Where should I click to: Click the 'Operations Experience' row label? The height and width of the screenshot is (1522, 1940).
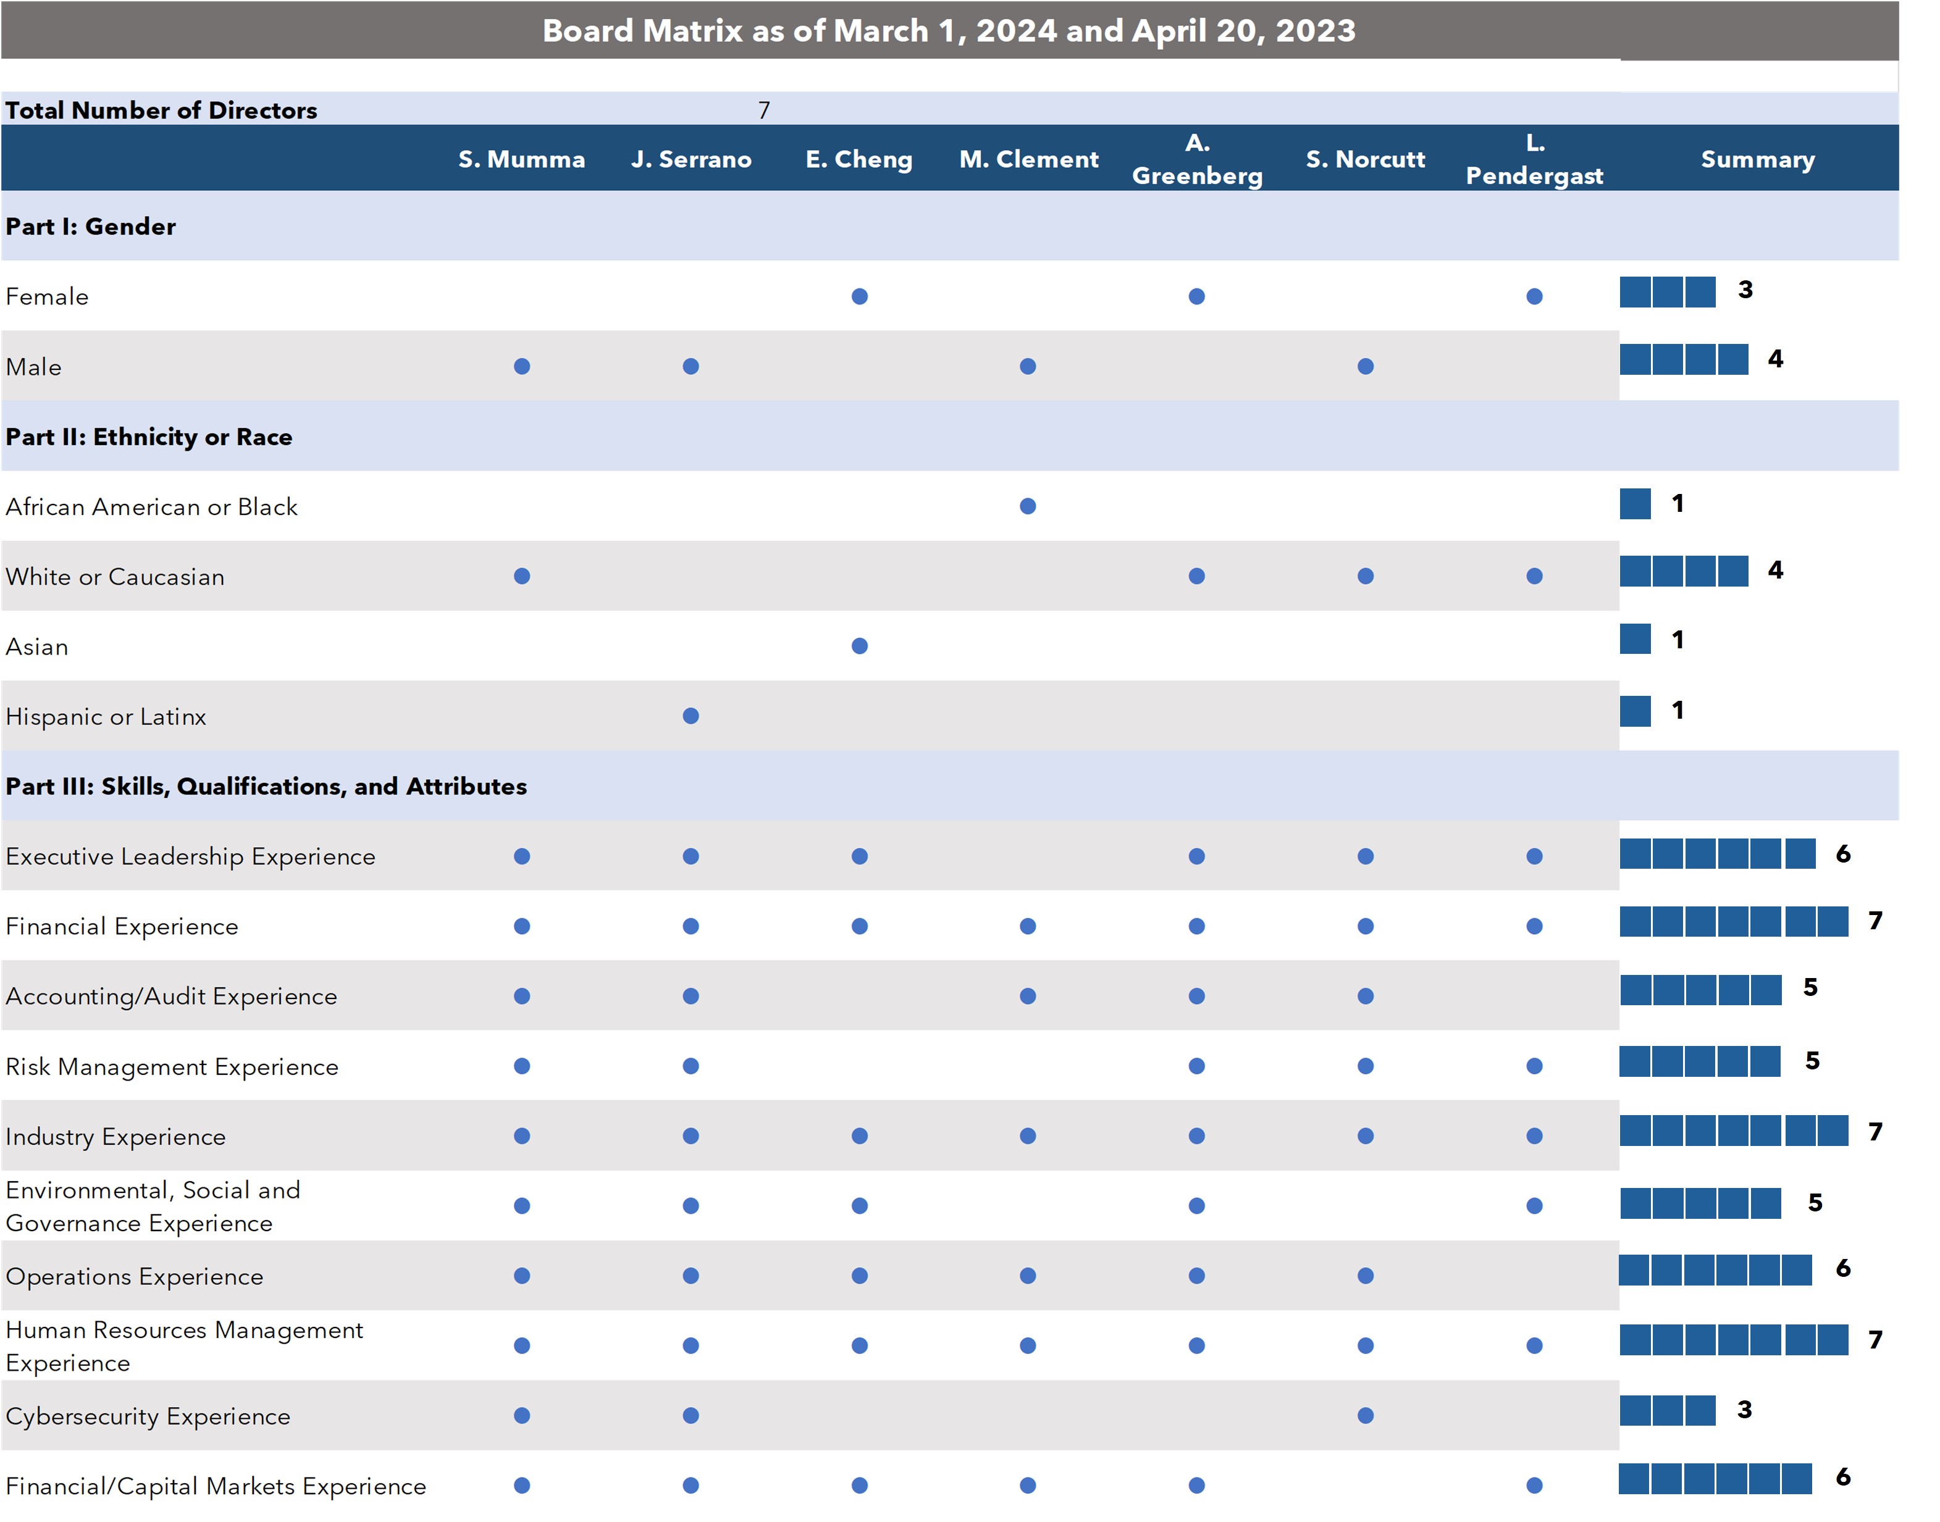tap(135, 1276)
